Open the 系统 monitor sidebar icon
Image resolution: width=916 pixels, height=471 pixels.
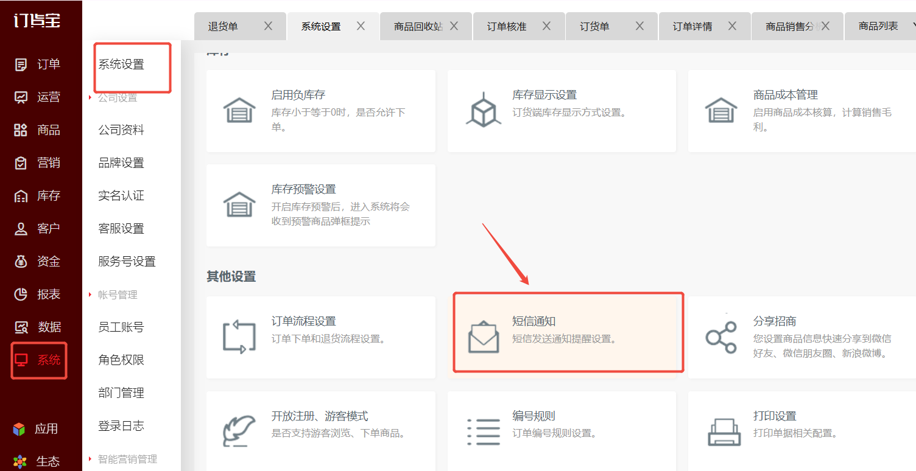21,360
